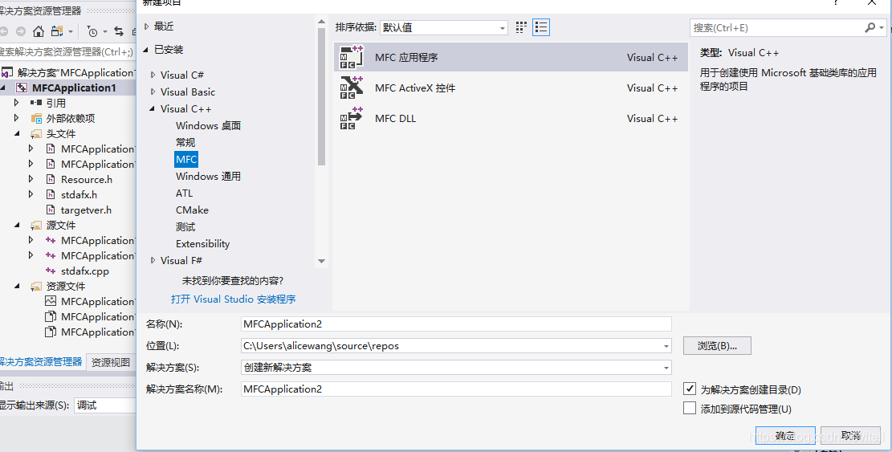Open the 位置(L) path dropdown arrow
This screenshot has width=892, height=452.
pos(666,346)
